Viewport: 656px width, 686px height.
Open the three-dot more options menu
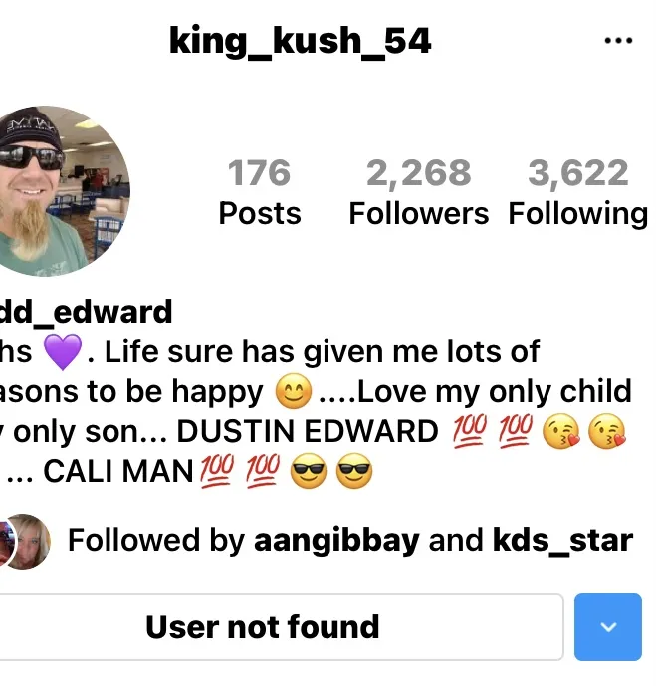point(618,40)
